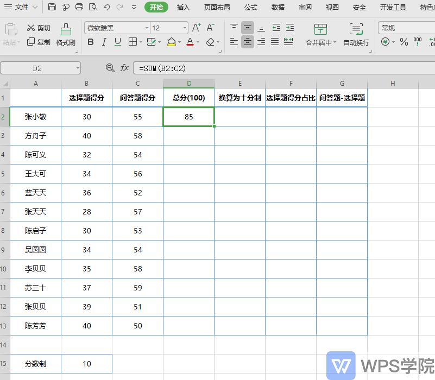Switch to the 插入 ribbon tab

(x=182, y=7)
